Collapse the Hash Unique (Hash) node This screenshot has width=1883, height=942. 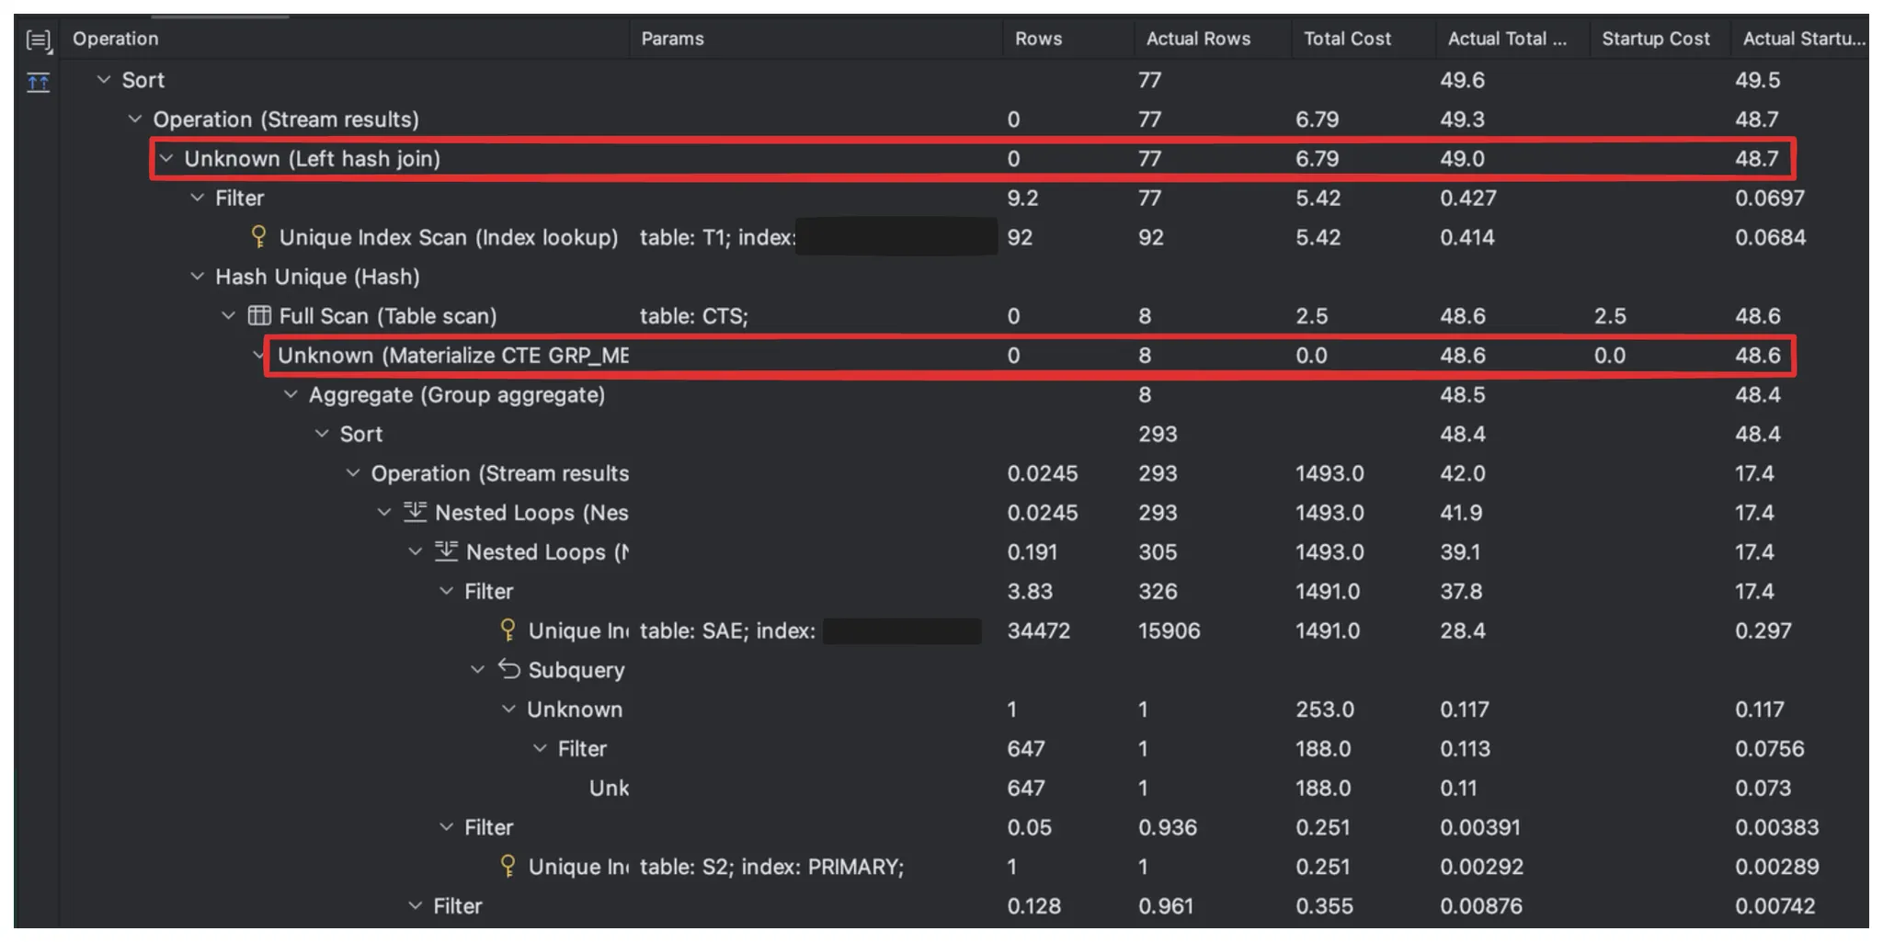click(197, 277)
